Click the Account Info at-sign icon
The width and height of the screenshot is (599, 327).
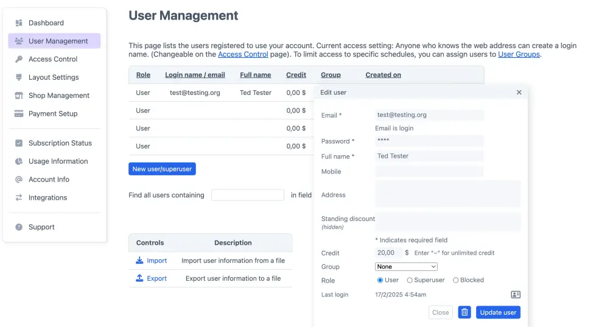(19, 180)
